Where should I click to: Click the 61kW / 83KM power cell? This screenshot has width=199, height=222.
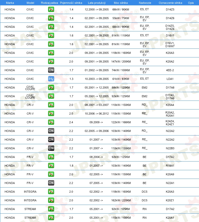121,79
